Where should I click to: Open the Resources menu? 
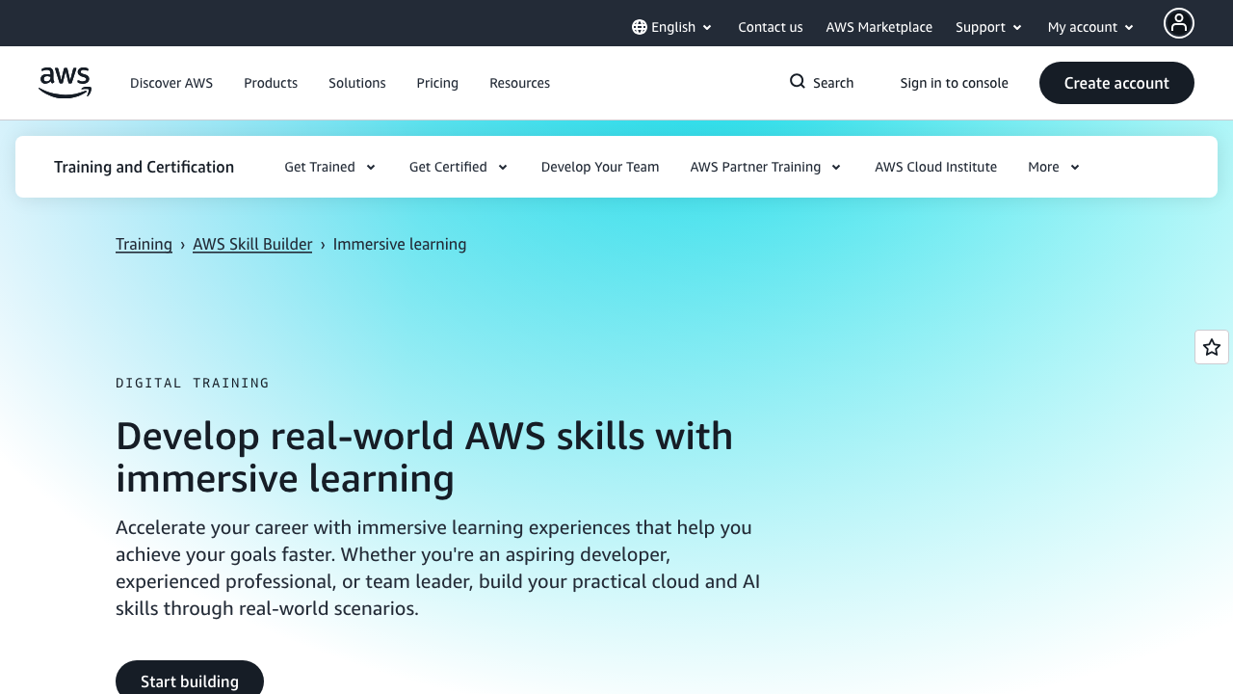[520, 83]
